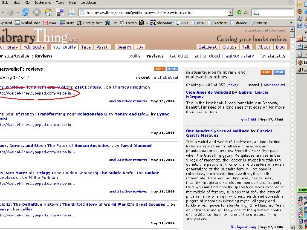307x230 pixels.
Task: Switch to the Search tab
Action: 124,47
